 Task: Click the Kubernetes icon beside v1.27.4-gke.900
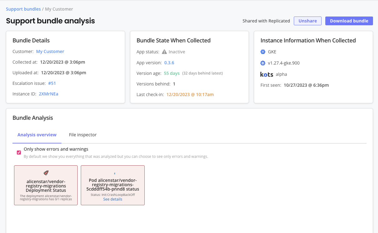263,63
